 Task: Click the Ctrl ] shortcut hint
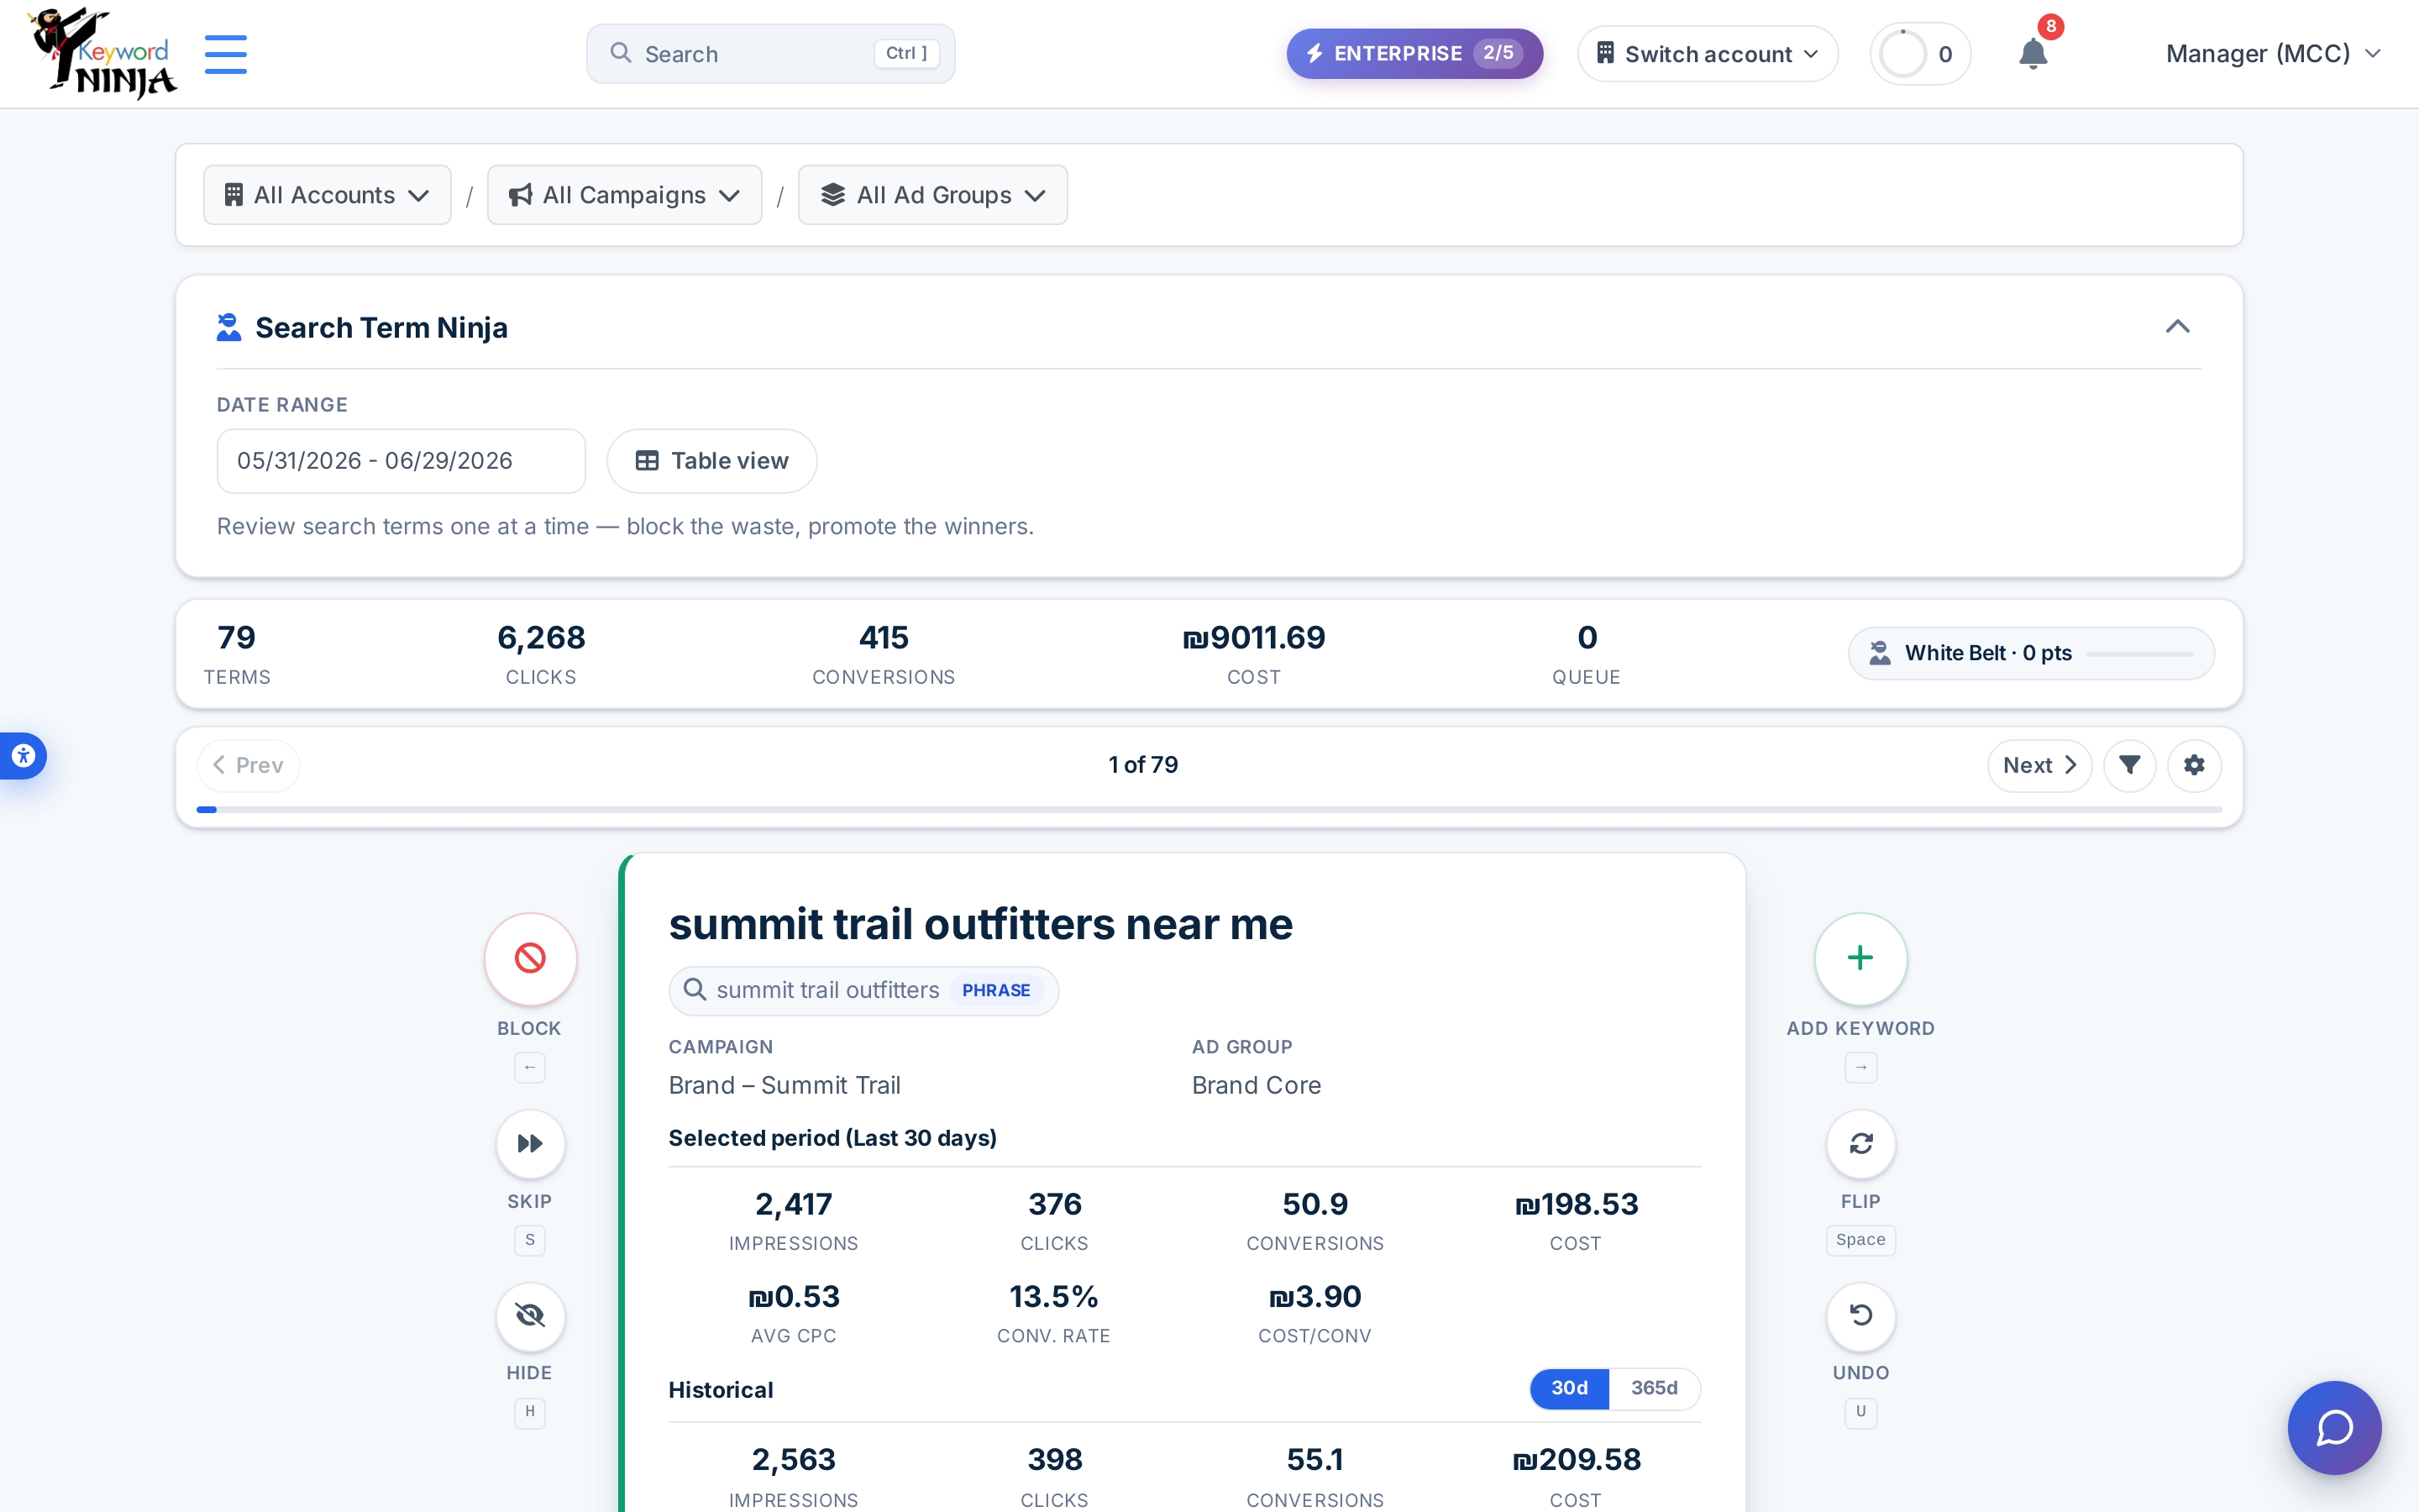pyautogui.click(x=906, y=53)
